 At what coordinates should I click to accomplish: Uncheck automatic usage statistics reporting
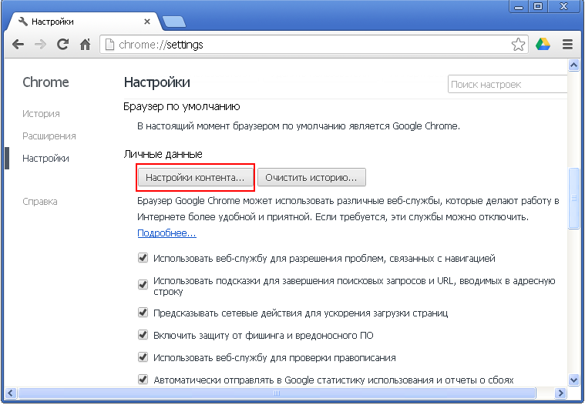[x=143, y=380]
